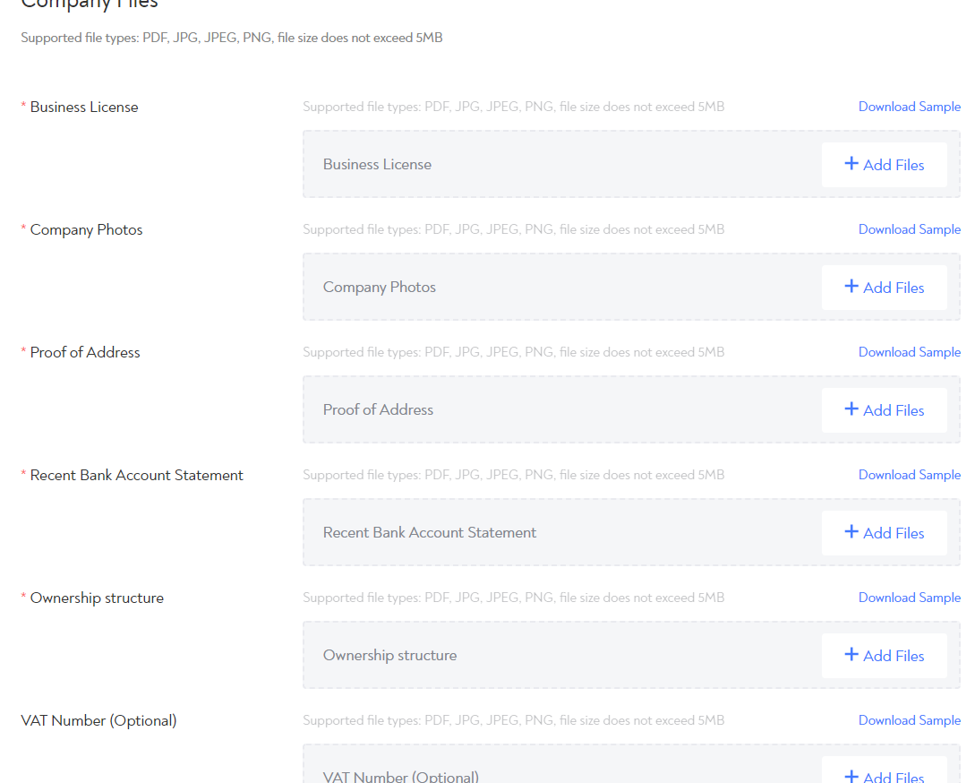This screenshot has height=783, width=975.
Task: Download sample for Proof of Address
Action: click(909, 352)
